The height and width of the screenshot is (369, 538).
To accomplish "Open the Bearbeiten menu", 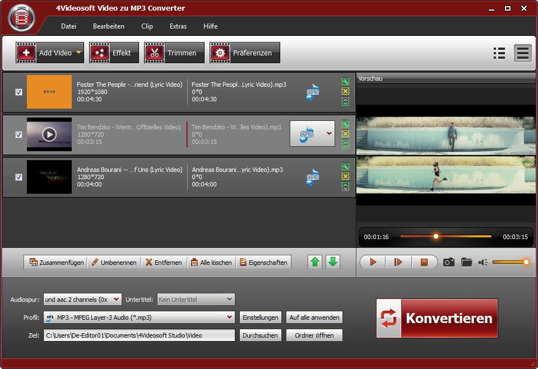I will pyautogui.click(x=109, y=26).
